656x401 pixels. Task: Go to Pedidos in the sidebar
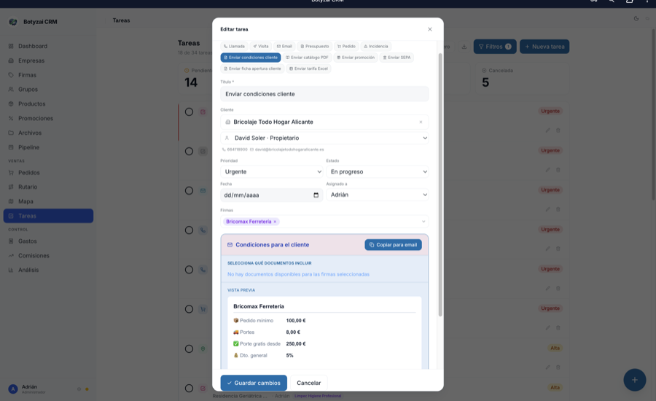click(x=48, y=173)
